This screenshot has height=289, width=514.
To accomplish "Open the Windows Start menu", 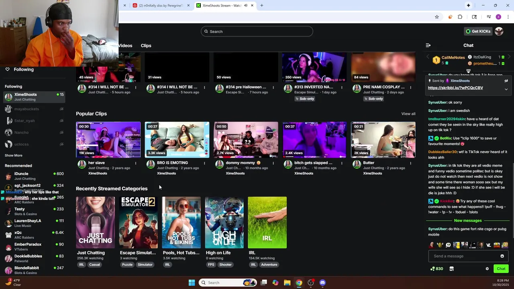I will click(192, 283).
